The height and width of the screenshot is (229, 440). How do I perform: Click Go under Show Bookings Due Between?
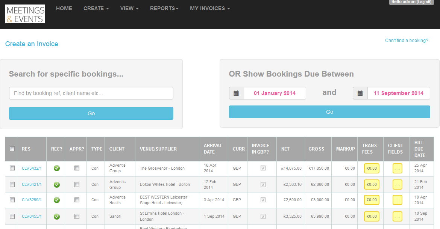329,112
